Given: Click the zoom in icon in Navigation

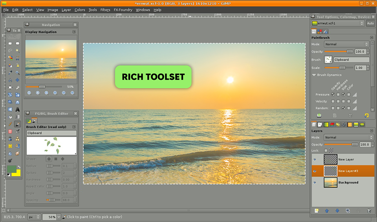Looking at the screenshot, I should tap(38, 93).
